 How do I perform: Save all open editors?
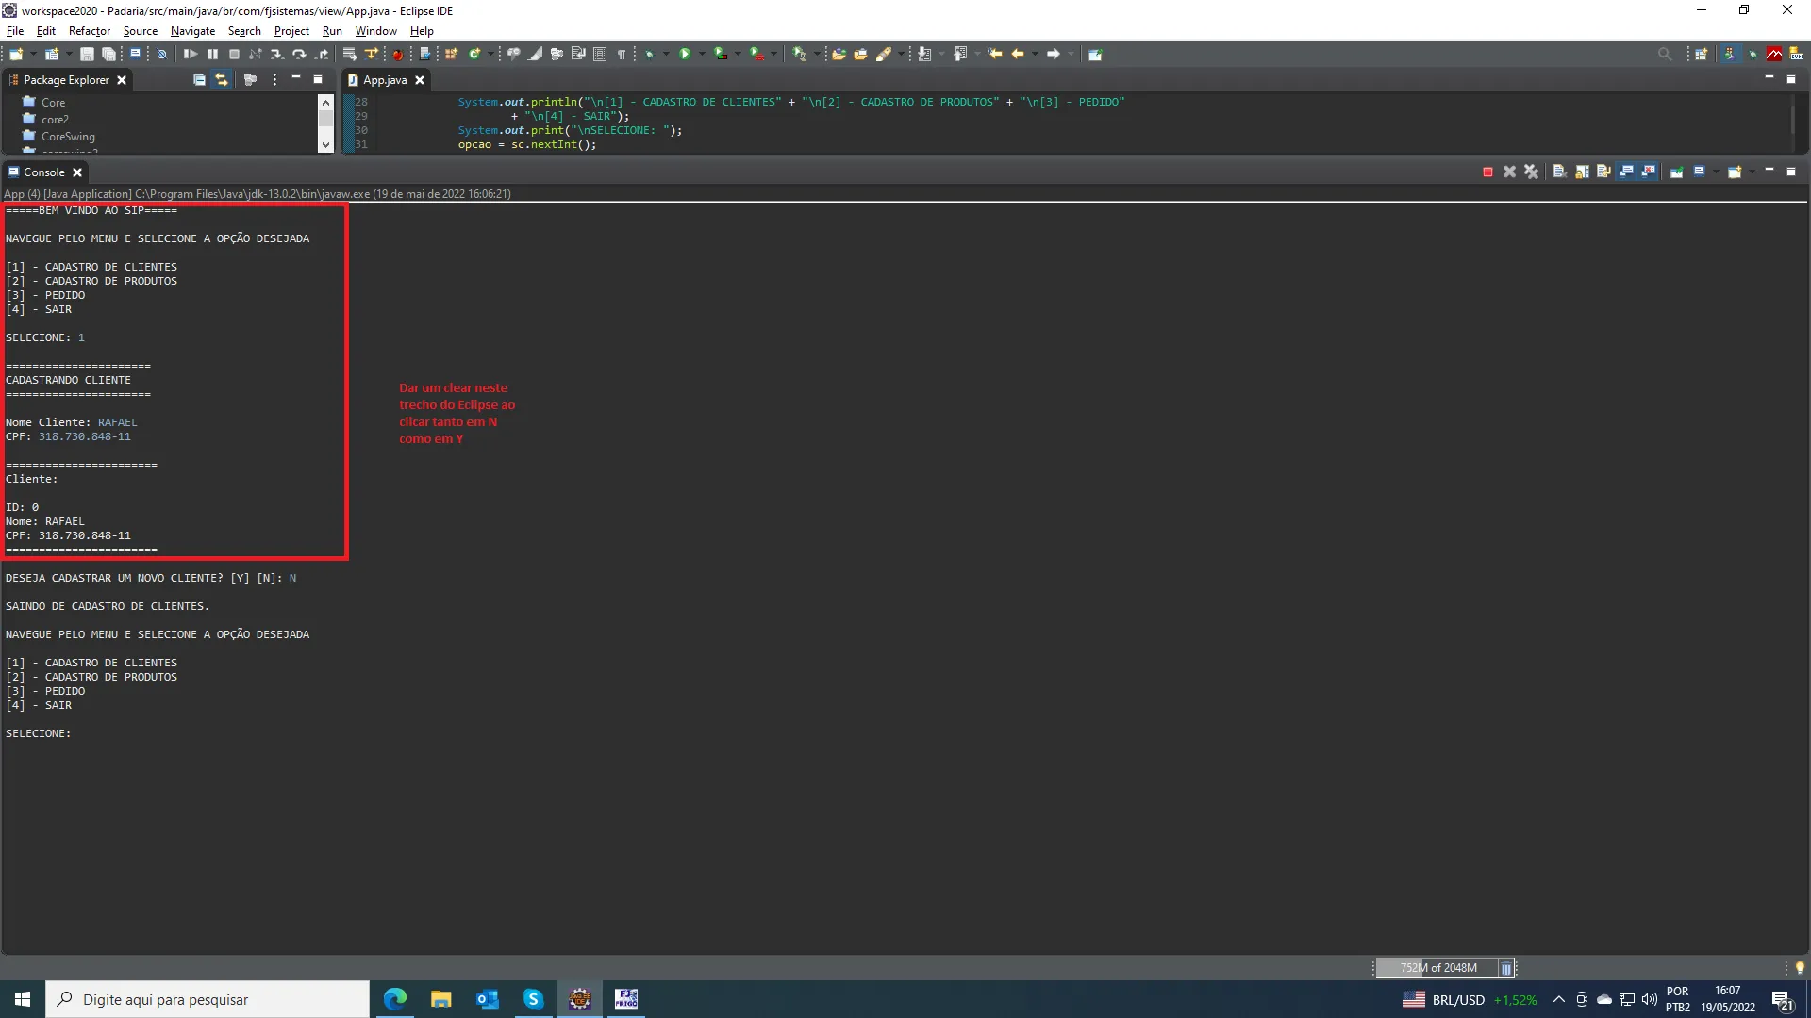coord(108,54)
